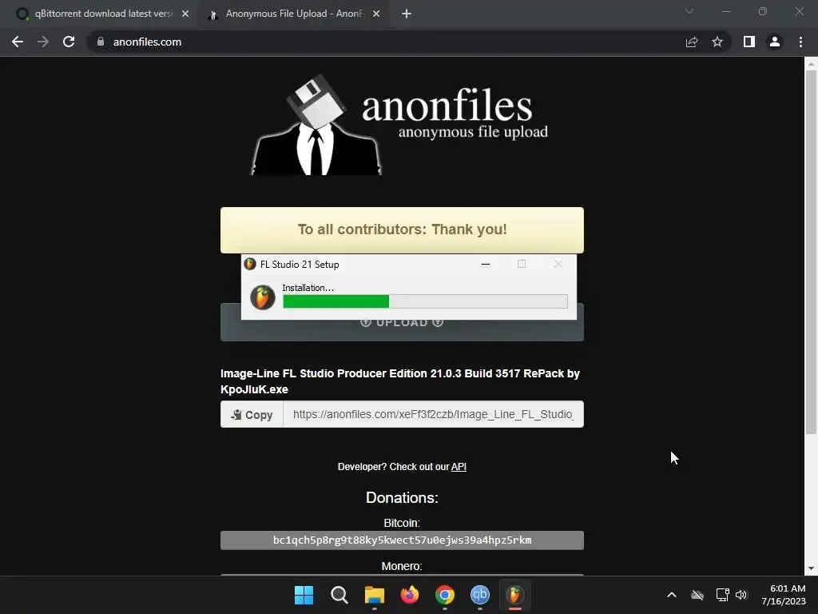Open a new browser tab
Viewport: 818px width, 614px height.
click(x=407, y=14)
